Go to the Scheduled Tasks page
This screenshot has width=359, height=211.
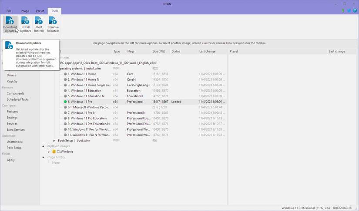(x=18, y=99)
